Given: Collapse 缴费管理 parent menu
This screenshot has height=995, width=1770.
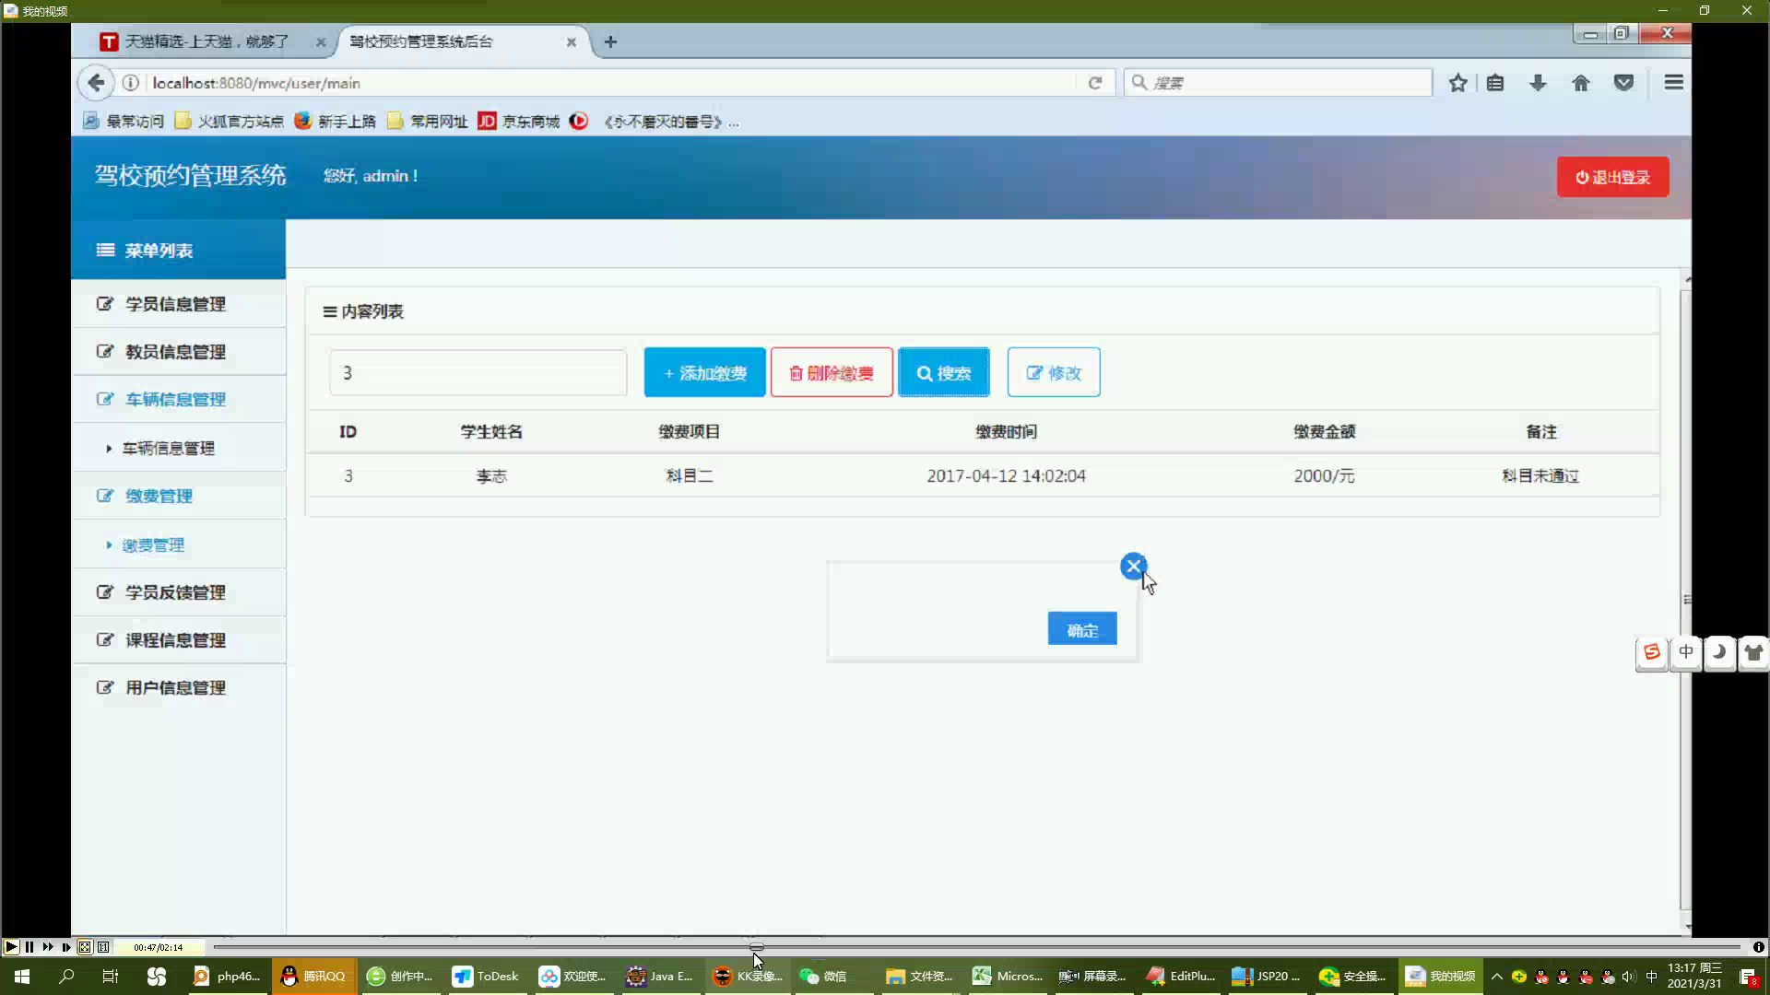Looking at the screenshot, I should 178,497.
